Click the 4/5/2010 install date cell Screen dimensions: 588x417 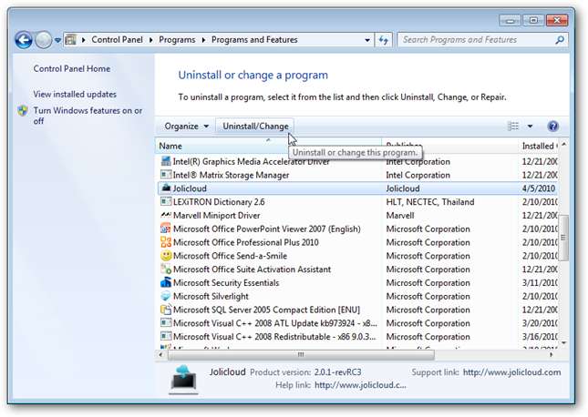click(x=539, y=188)
